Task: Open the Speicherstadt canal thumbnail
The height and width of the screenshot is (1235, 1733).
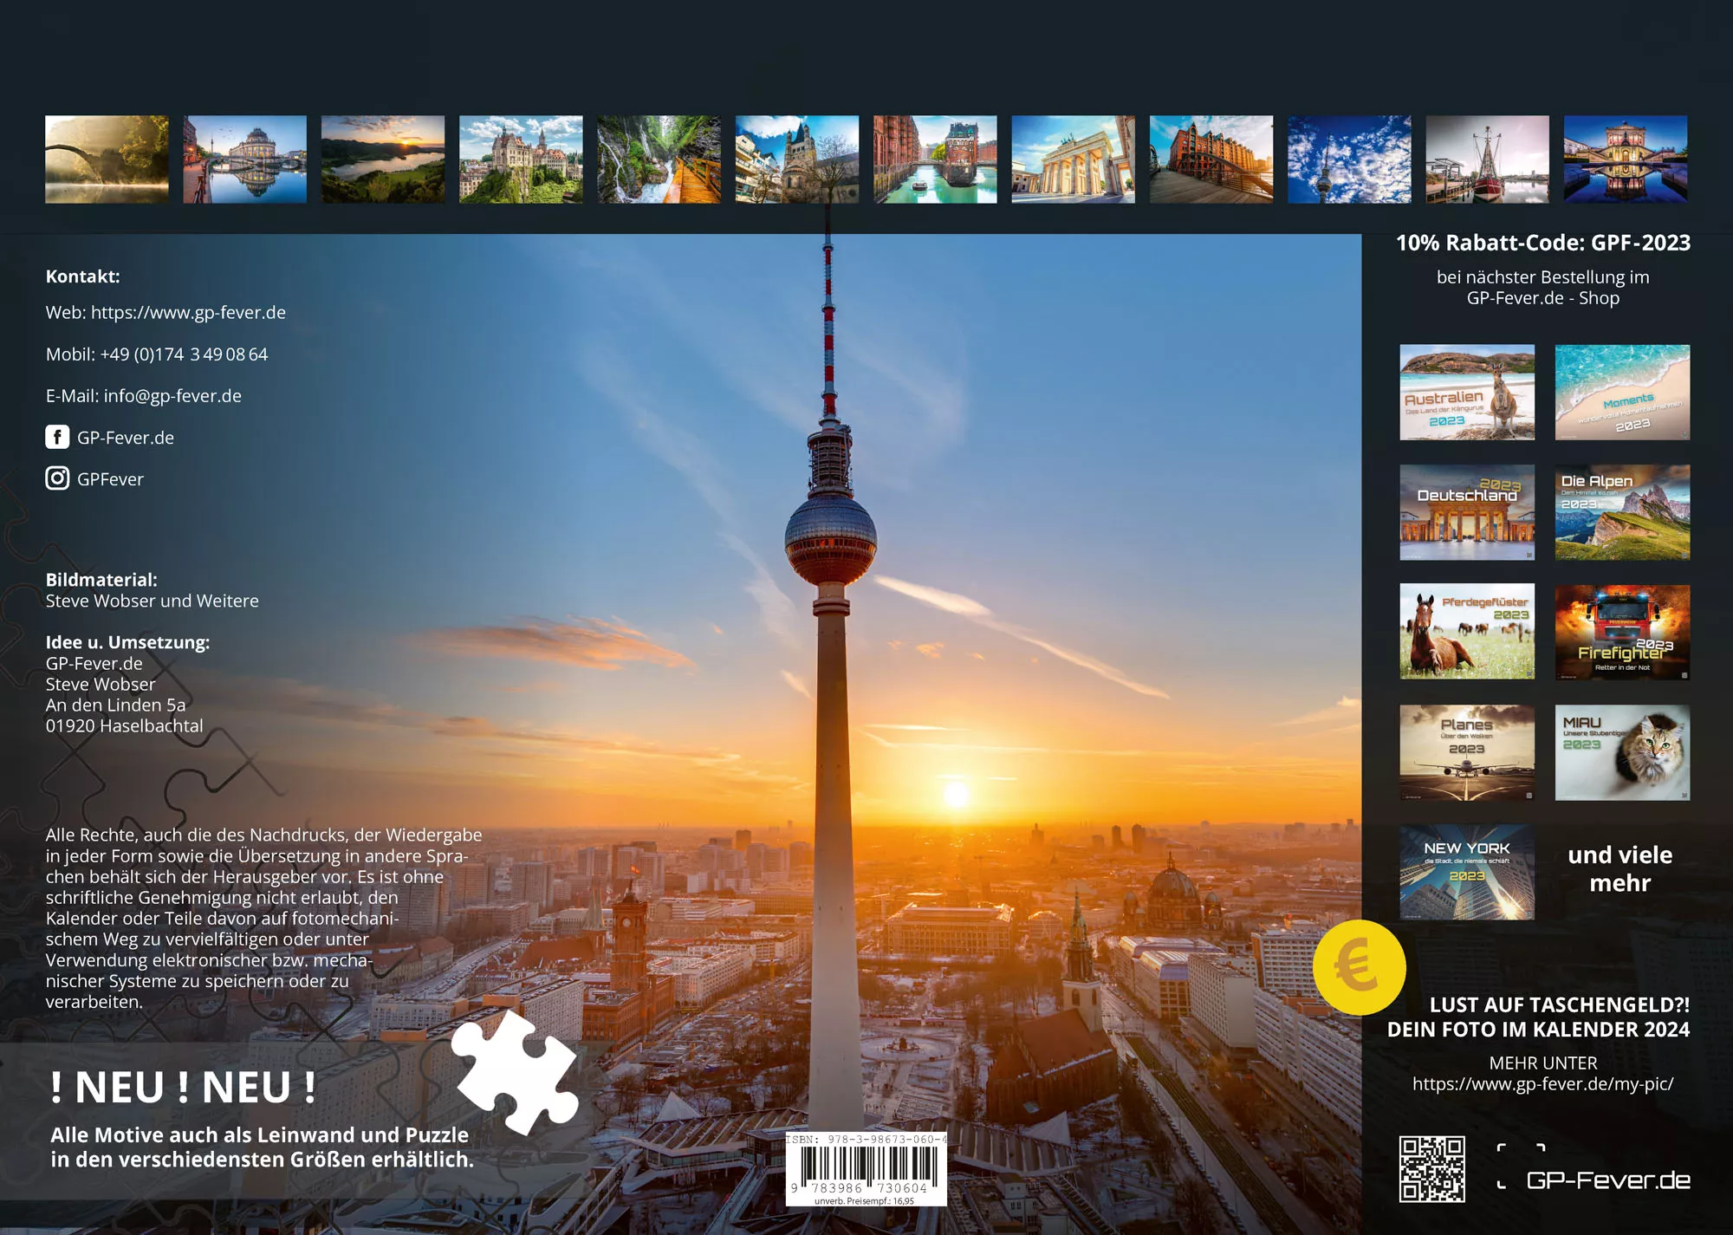Action: point(935,159)
